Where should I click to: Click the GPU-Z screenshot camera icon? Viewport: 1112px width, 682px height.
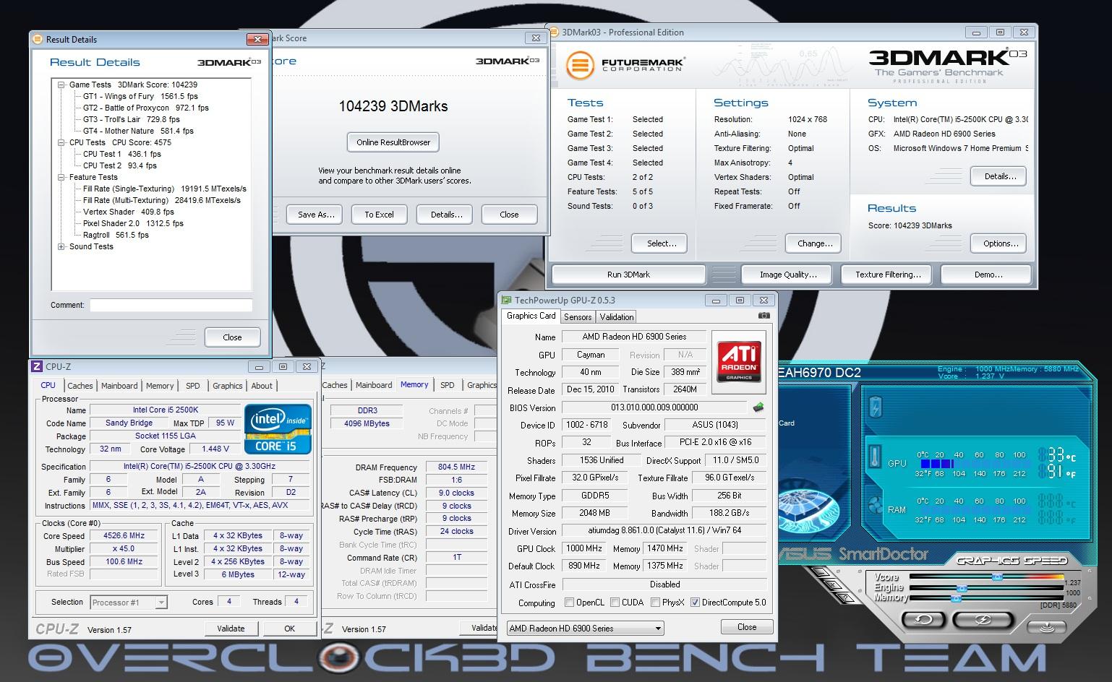764,316
